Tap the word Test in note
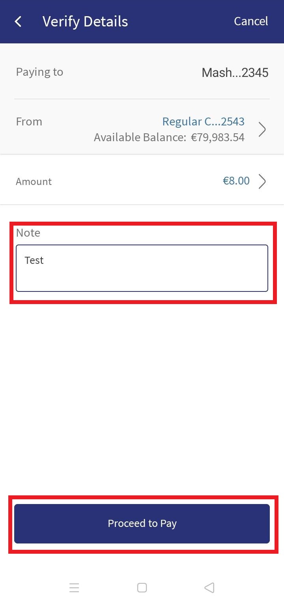284x605 pixels. point(34,260)
